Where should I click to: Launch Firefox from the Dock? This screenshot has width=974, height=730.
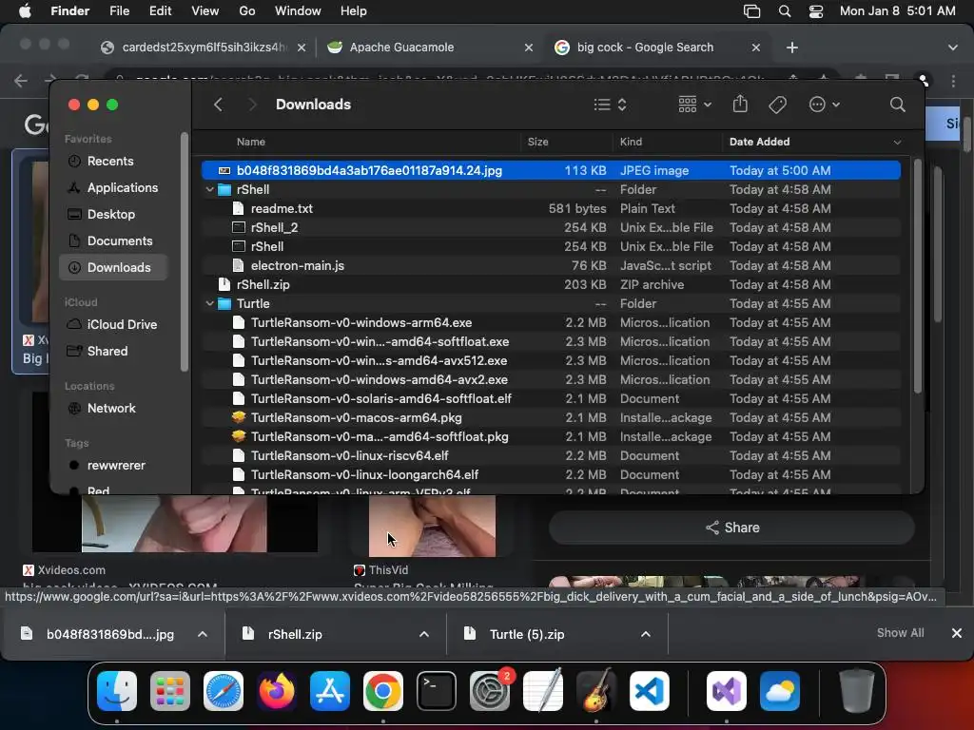click(277, 691)
